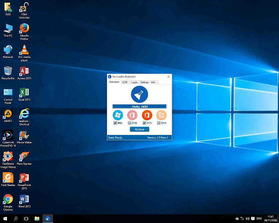Click the blue flask logo in Re-Loader
The image size is (279, 223).
tap(139, 94)
